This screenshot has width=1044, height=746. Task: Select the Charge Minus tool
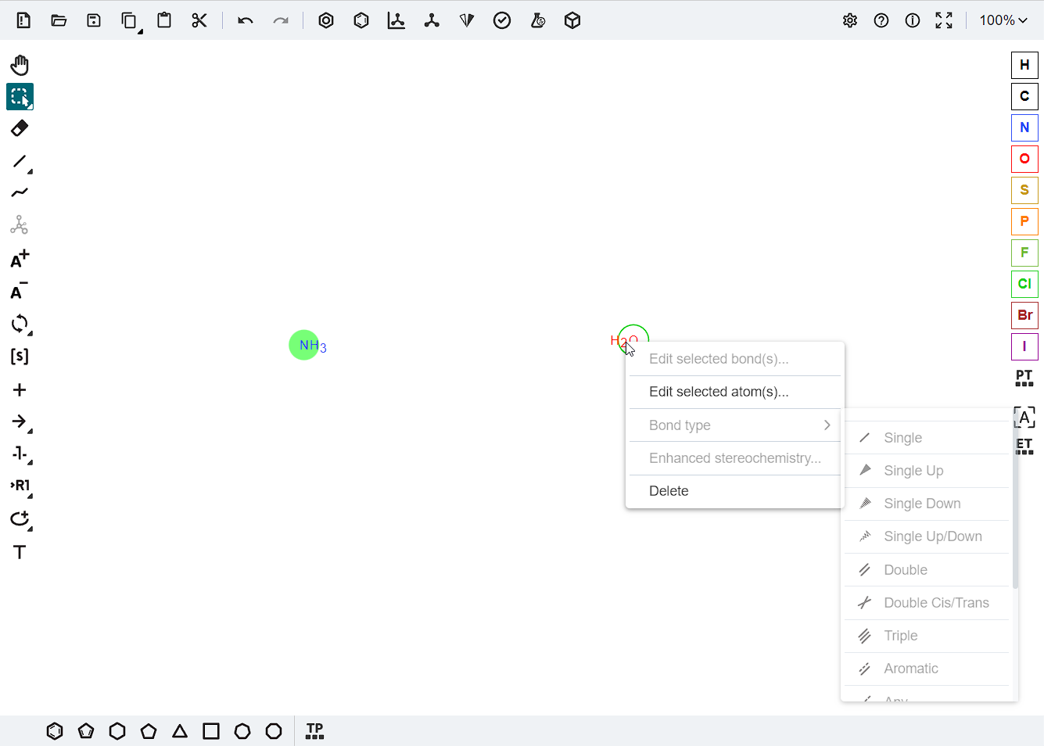(x=20, y=291)
